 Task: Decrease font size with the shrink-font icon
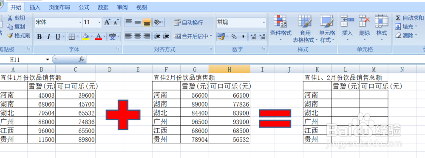116,22
